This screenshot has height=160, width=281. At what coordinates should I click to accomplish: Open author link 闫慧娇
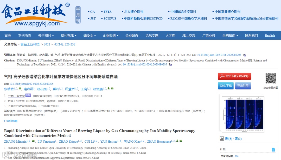[70, 89]
